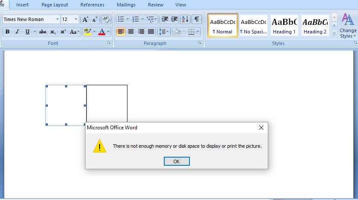
Task: Click the Superscript icon
Action: tap(63, 32)
